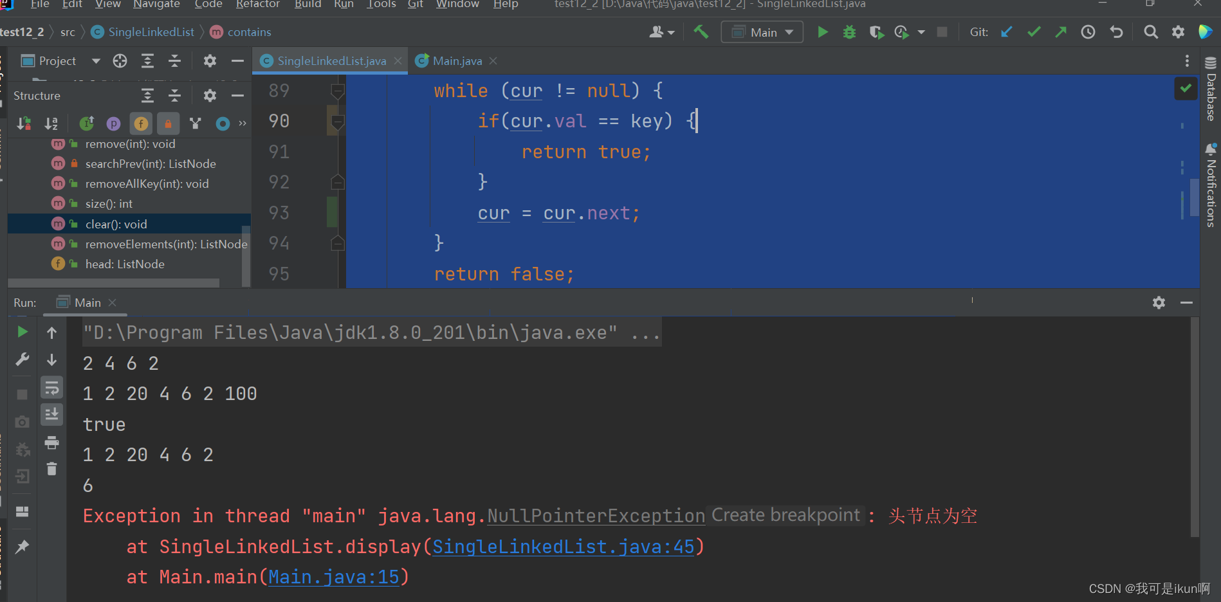Run the Main configuration
Screen dimensions: 1221x602
(822, 32)
